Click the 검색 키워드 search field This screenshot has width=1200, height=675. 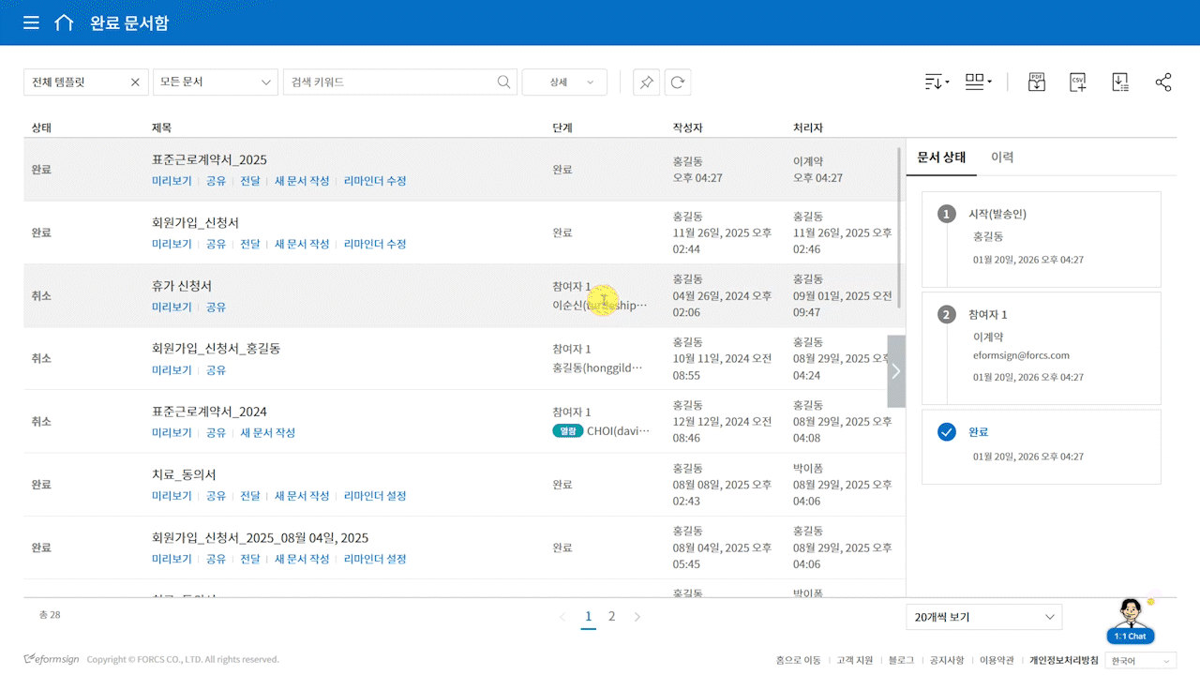tap(389, 82)
